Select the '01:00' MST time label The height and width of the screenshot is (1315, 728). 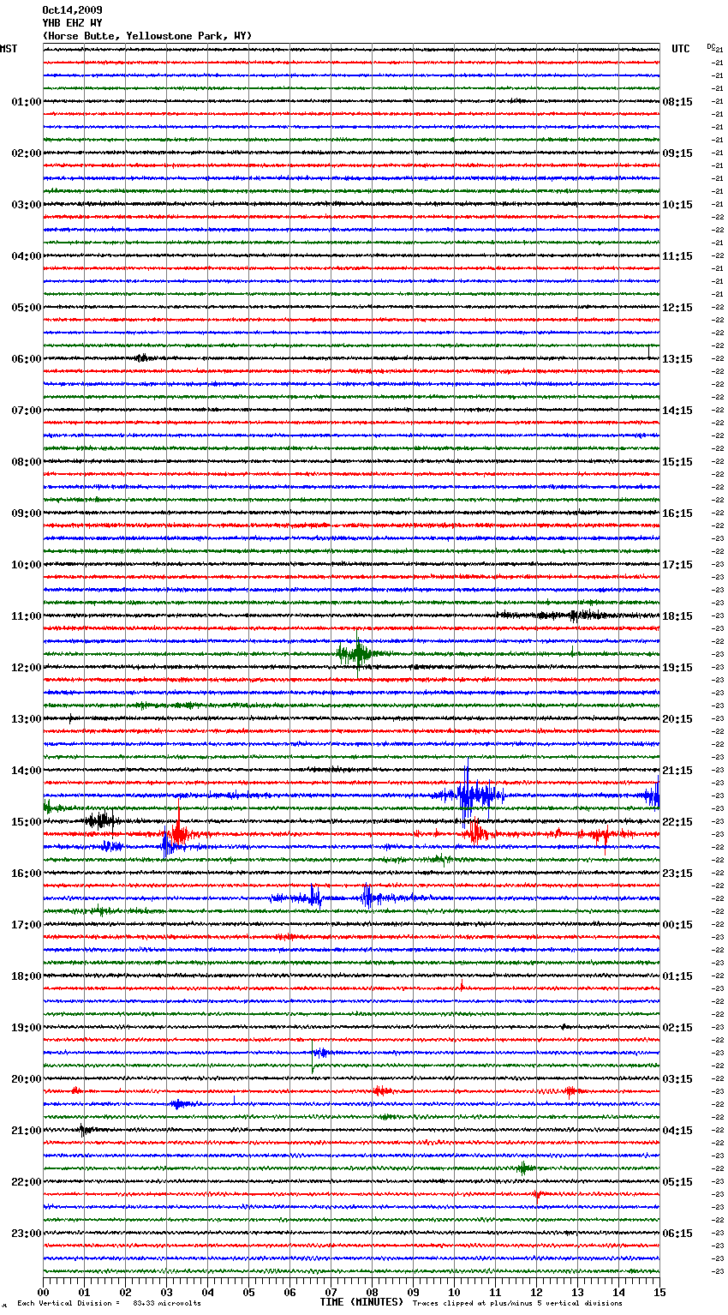coord(27,102)
